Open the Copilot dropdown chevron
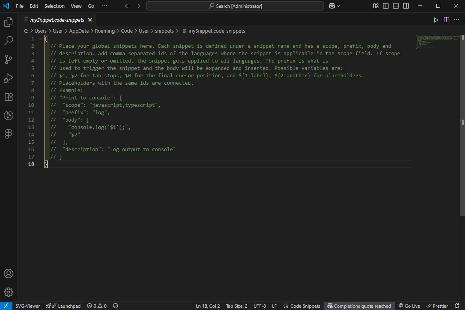 point(338,6)
